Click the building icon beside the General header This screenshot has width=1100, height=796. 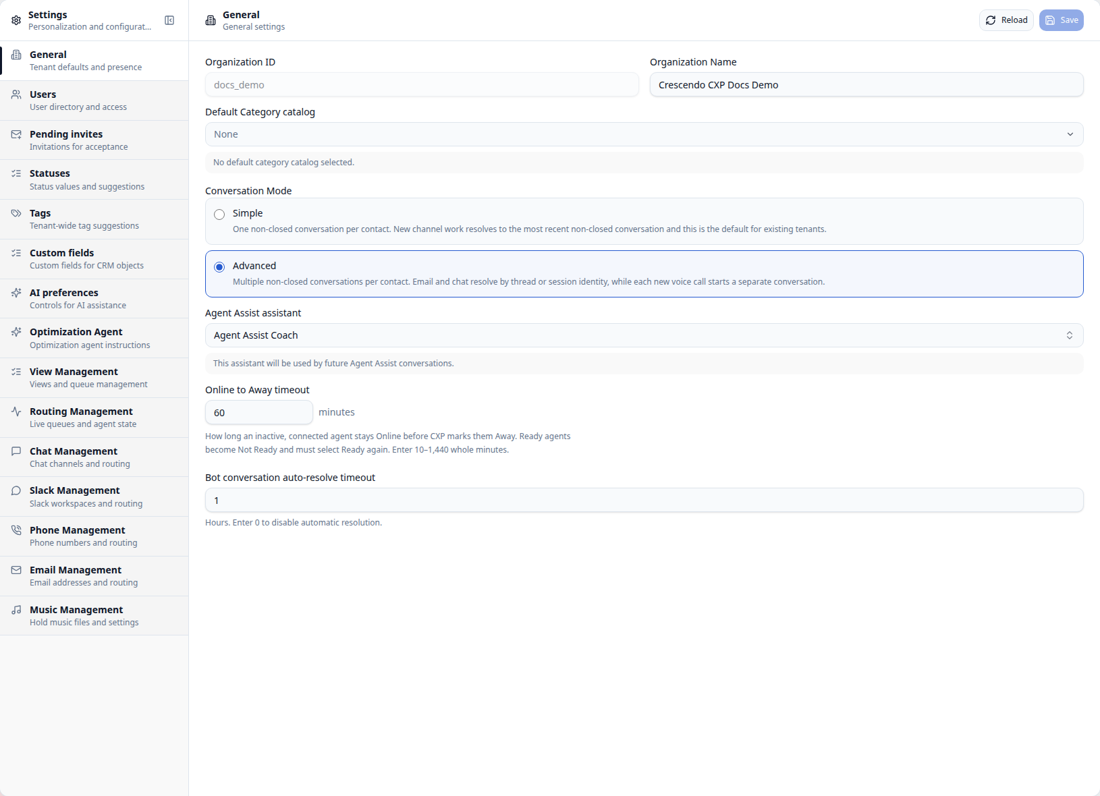211,20
